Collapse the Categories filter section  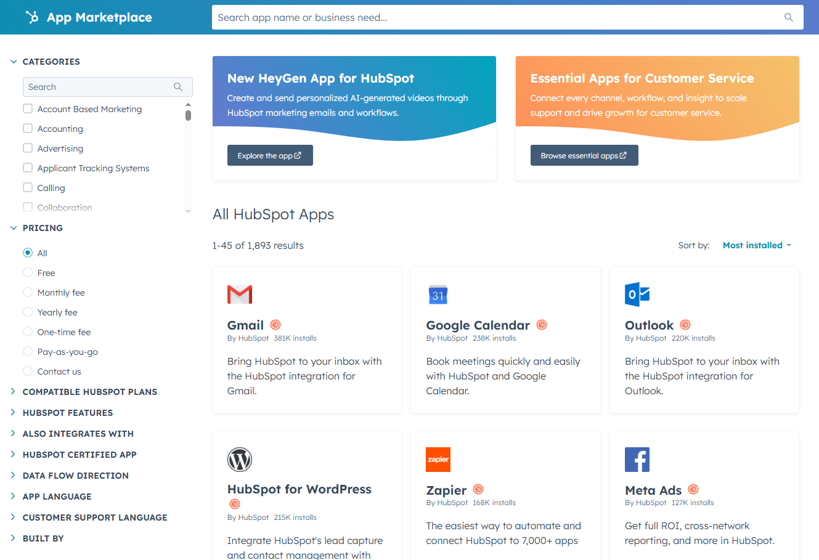(x=14, y=62)
